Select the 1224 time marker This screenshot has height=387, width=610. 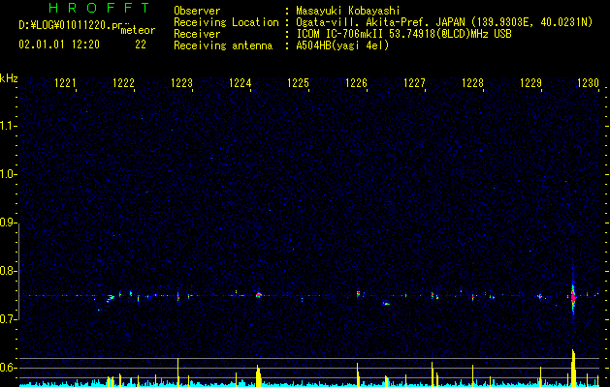(241, 83)
